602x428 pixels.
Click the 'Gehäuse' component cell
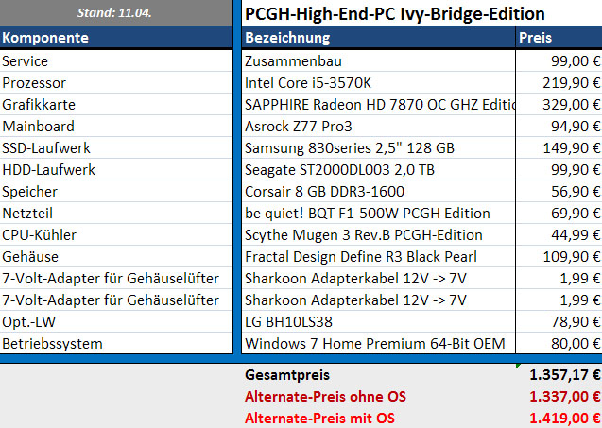click(116, 256)
